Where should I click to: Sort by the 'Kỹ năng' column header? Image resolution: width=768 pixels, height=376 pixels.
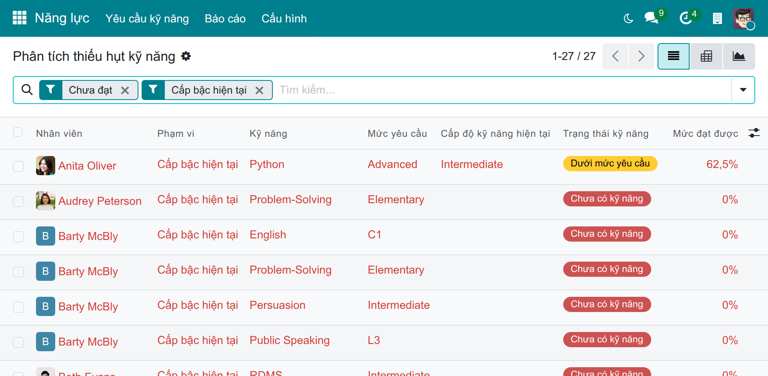coord(268,134)
